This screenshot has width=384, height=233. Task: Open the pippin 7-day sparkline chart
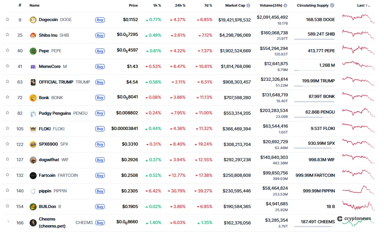point(358,191)
